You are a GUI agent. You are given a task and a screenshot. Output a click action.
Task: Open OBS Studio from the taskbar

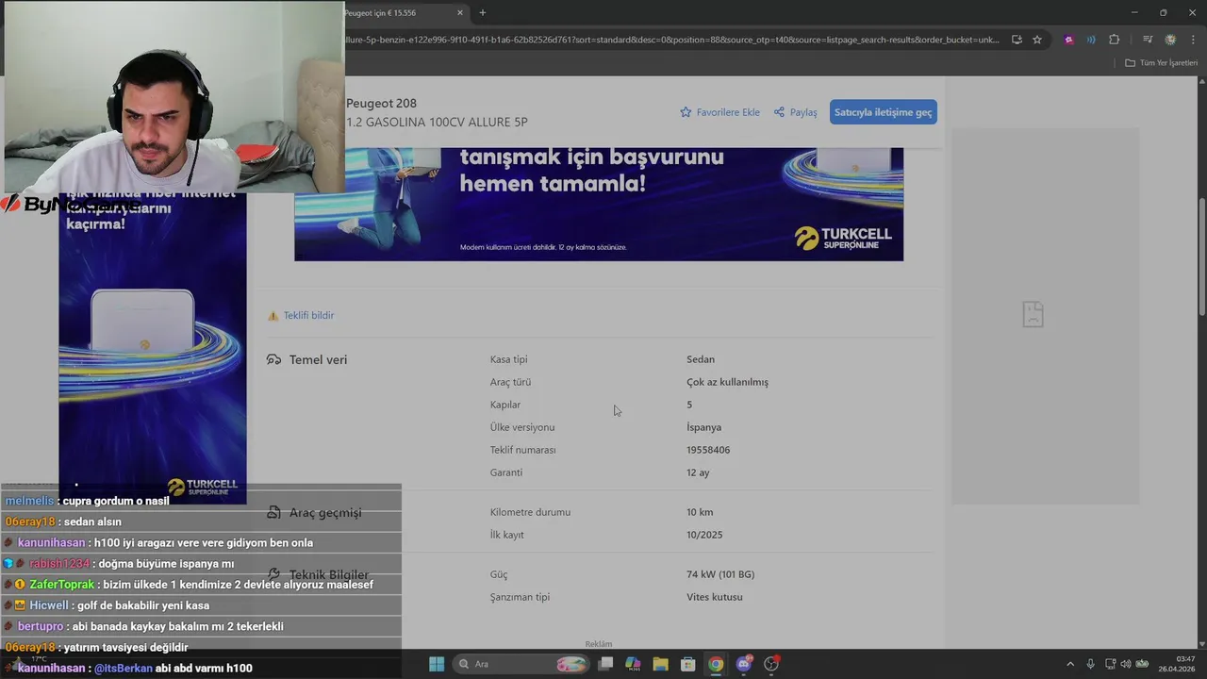[771, 664]
